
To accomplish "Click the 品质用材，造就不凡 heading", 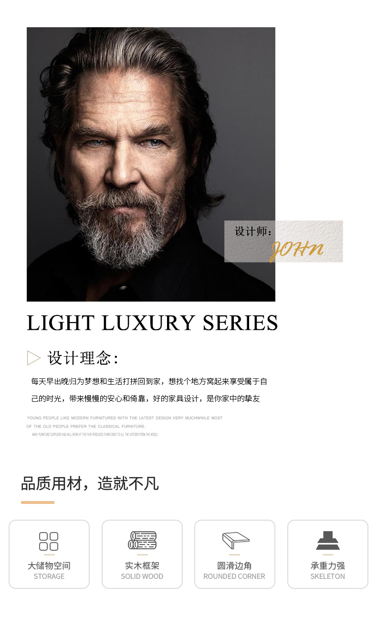I will [x=90, y=483].
